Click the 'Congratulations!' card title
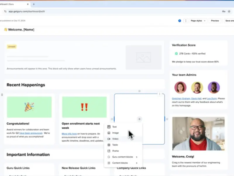The image size is (234, 176). click(x=18, y=123)
